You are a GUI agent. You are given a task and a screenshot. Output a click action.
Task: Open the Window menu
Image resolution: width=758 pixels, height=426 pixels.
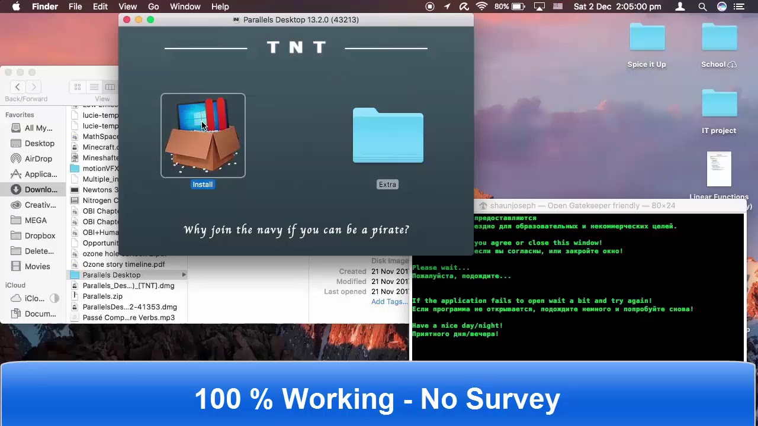point(185,7)
